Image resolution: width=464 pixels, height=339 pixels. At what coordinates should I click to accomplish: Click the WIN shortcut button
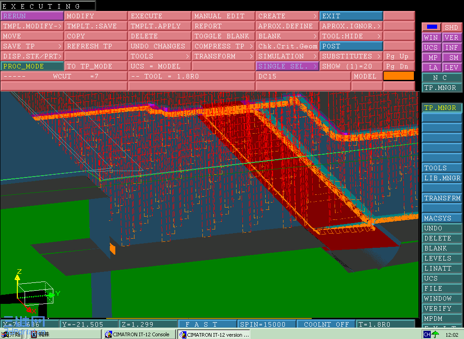click(432, 37)
